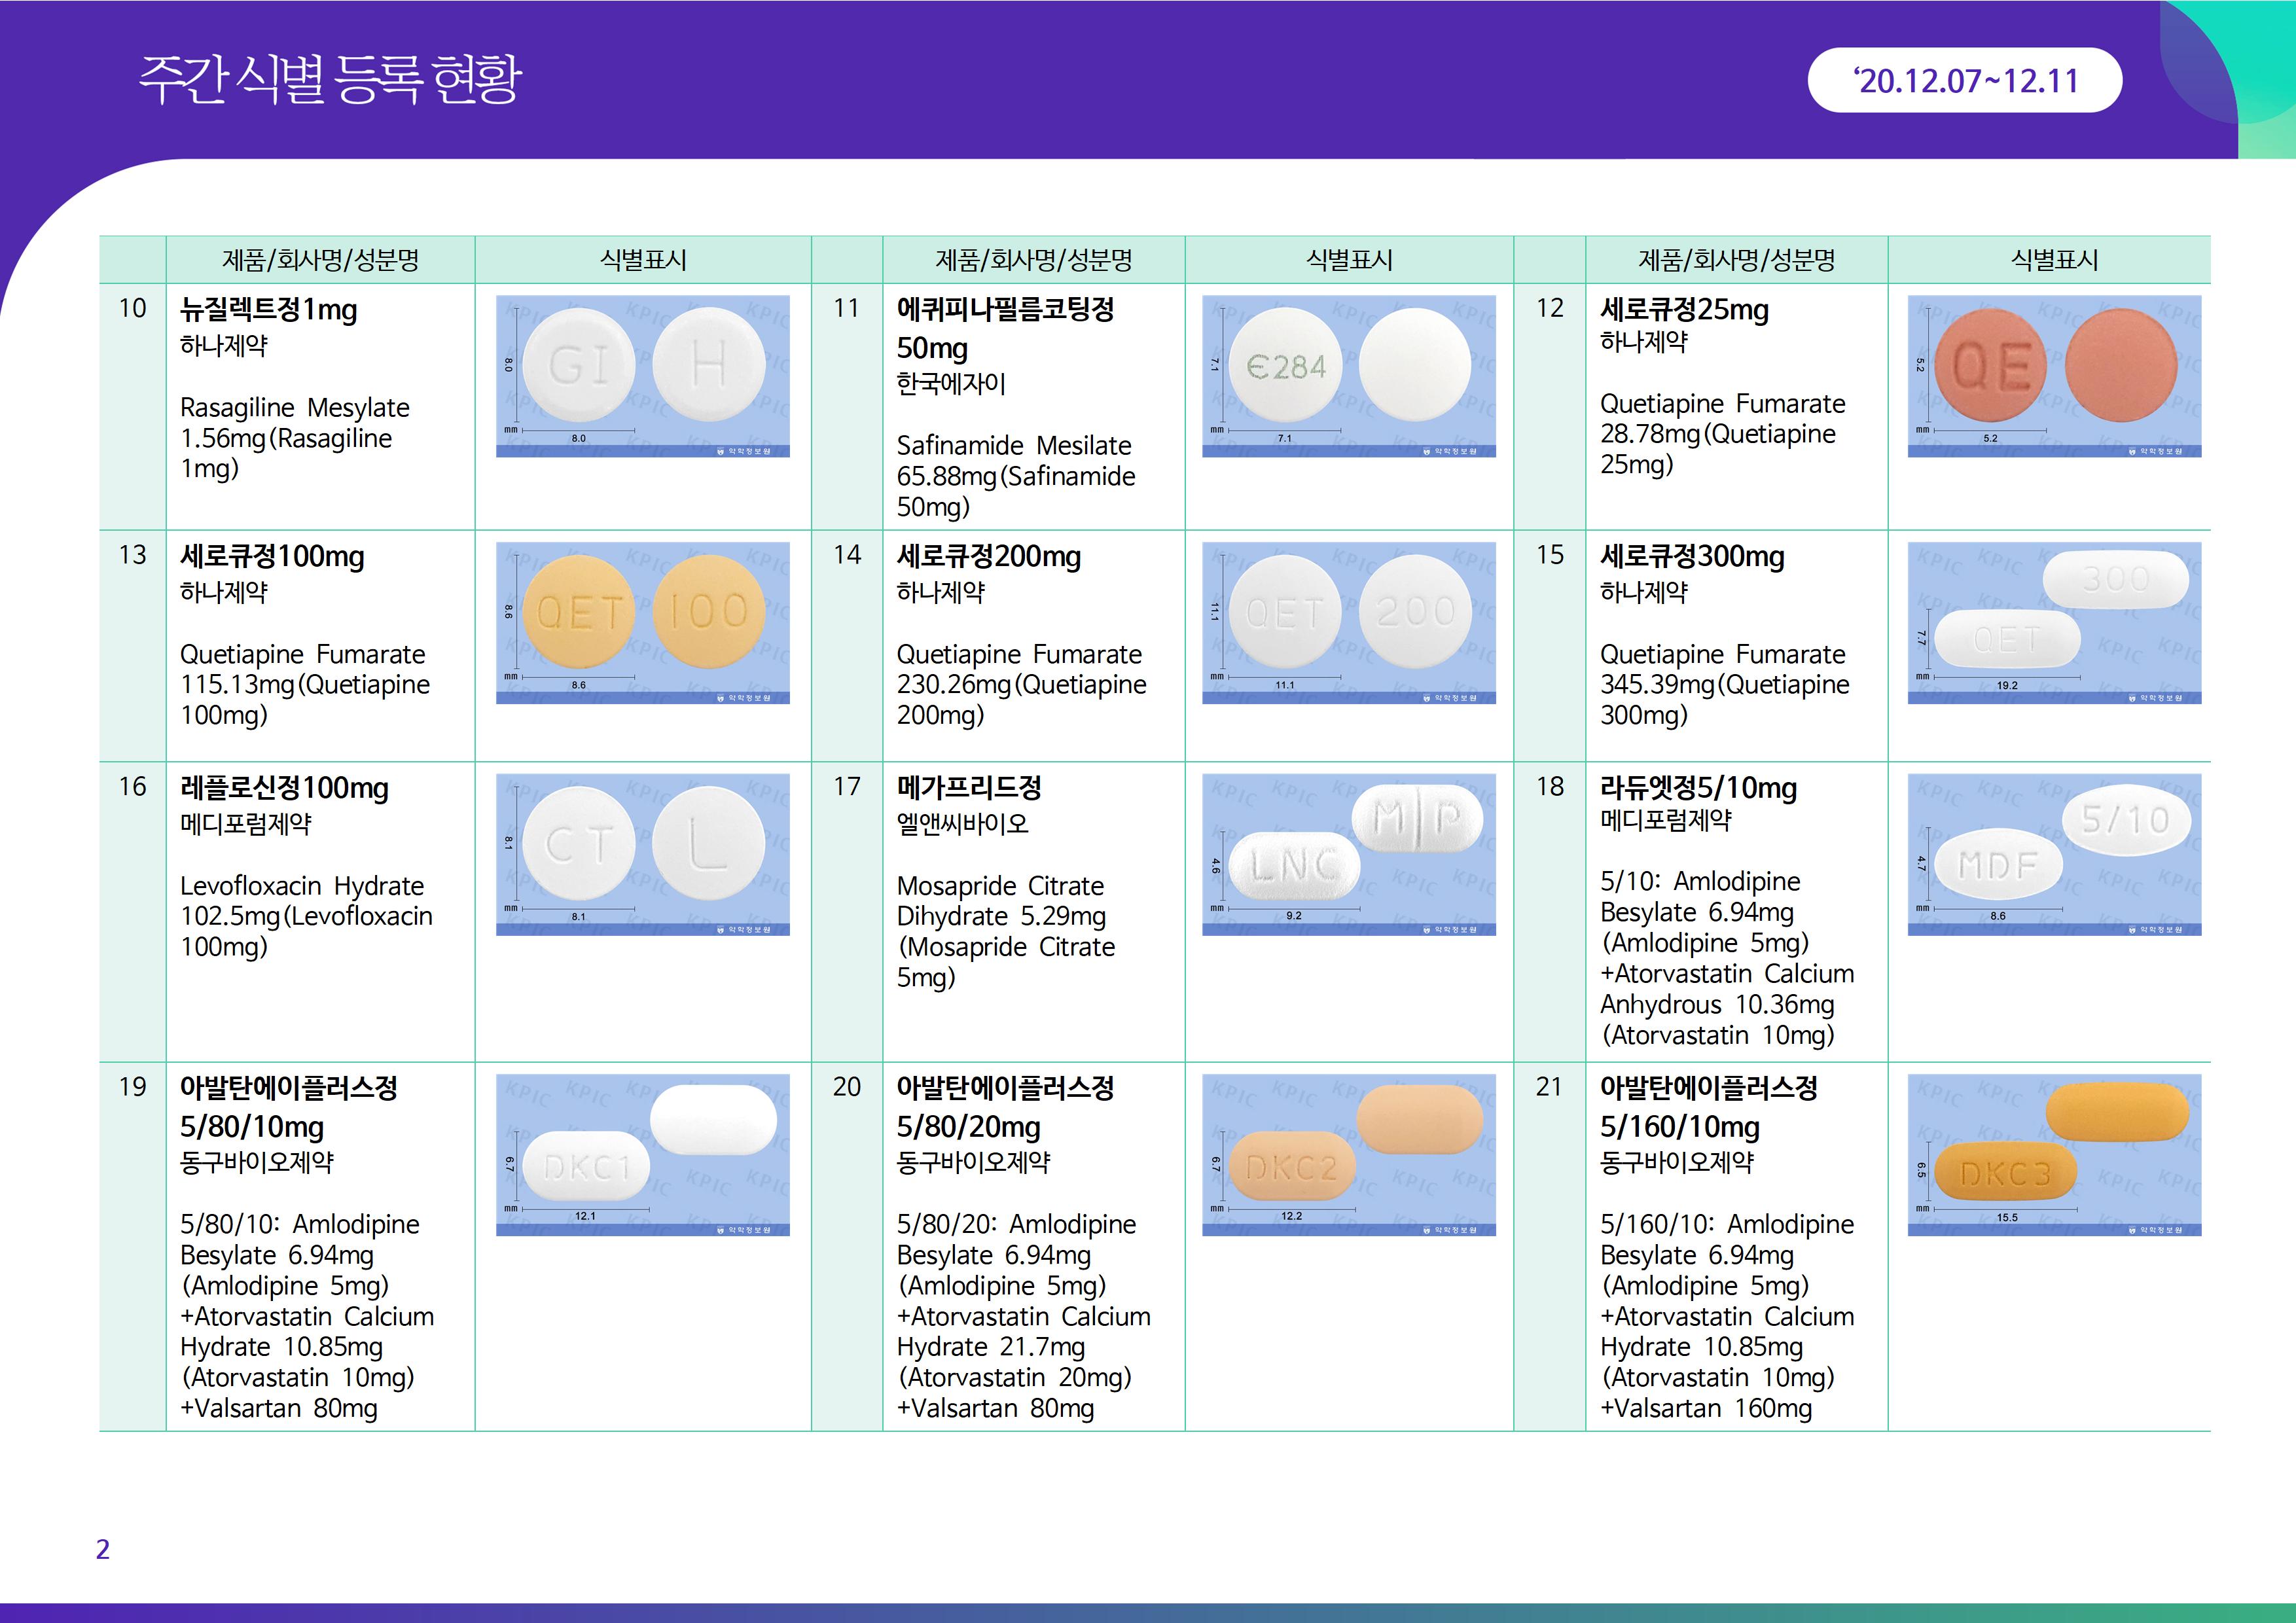This screenshot has width=2296, height=1623.
Task: Click the CT L tablet image
Action: click(x=642, y=854)
